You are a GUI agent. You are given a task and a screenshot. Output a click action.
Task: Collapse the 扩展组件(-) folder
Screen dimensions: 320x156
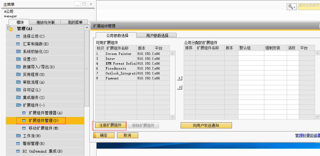click(45, 105)
